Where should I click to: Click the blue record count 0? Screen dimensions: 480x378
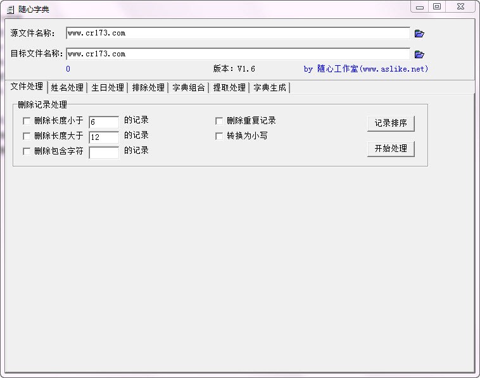68,69
